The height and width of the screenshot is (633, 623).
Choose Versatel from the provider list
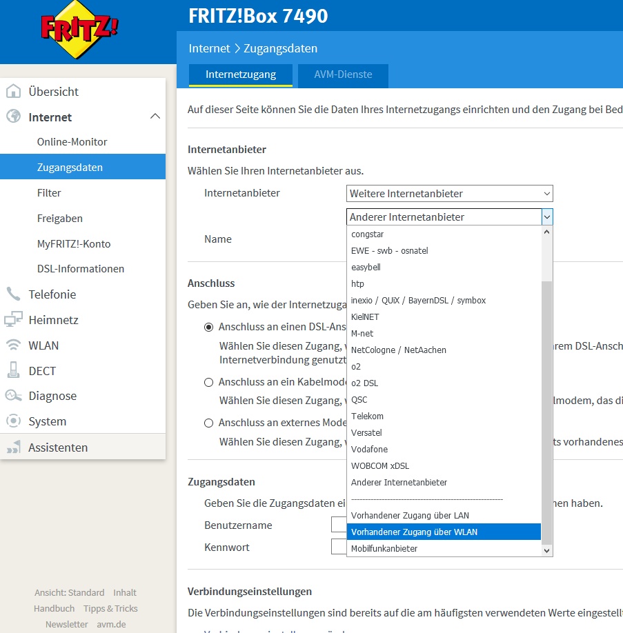[444, 433]
